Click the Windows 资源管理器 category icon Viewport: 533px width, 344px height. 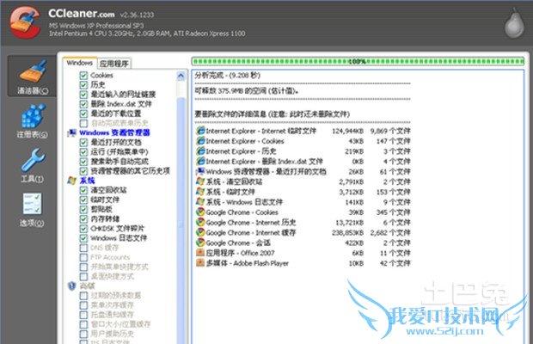(71, 132)
